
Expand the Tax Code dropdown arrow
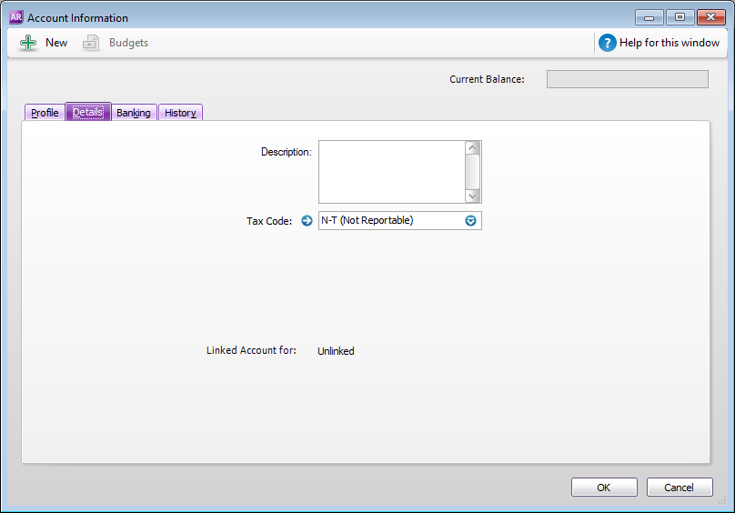[470, 220]
